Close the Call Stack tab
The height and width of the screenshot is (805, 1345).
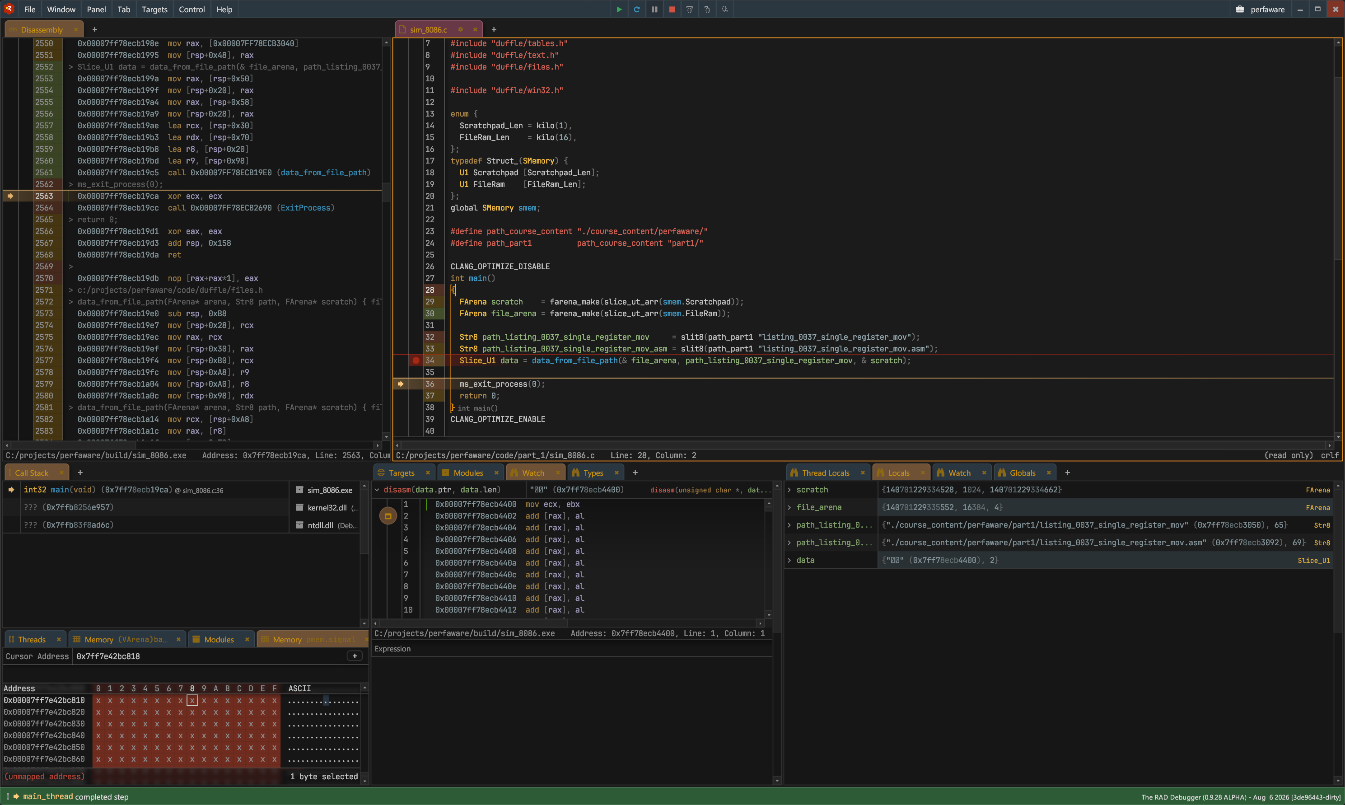coord(61,473)
